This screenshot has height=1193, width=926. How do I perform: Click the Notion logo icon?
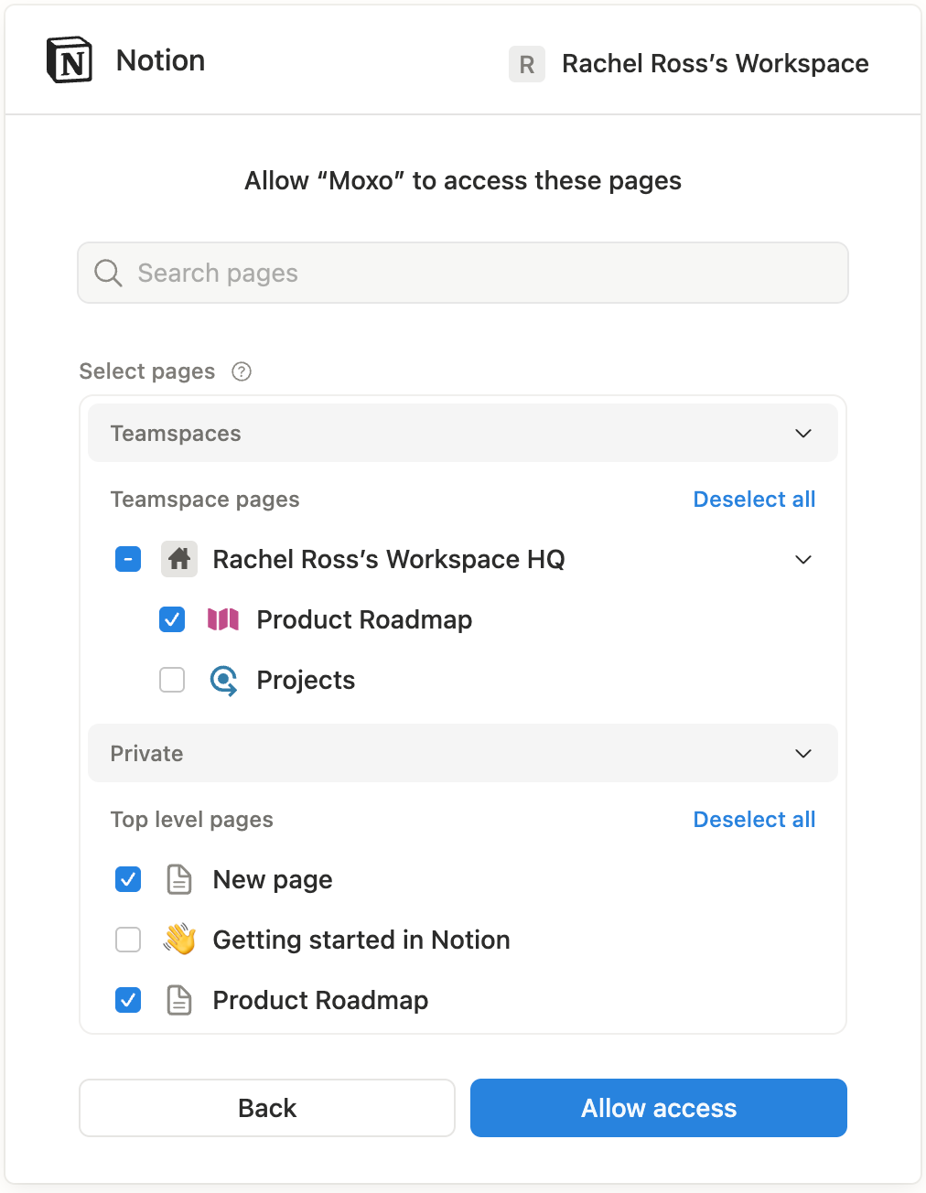(70, 60)
